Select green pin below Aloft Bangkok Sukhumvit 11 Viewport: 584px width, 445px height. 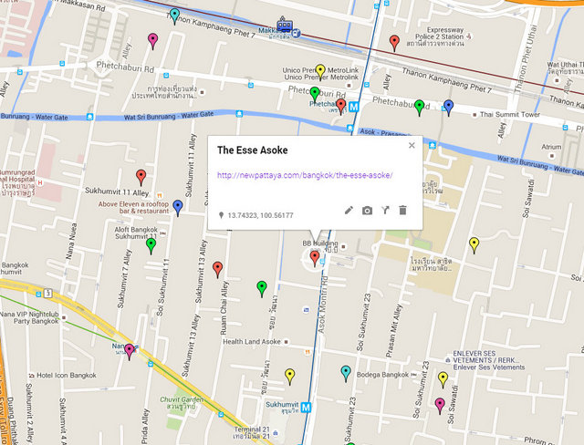pos(151,246)
